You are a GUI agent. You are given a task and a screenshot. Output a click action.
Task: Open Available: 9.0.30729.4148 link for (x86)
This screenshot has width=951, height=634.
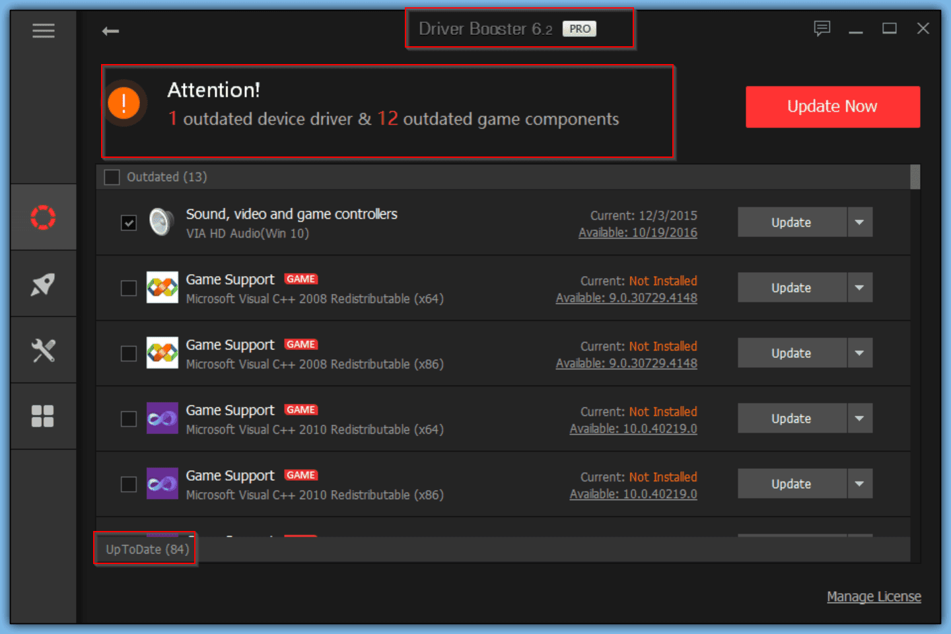click(x=627, y=363)
